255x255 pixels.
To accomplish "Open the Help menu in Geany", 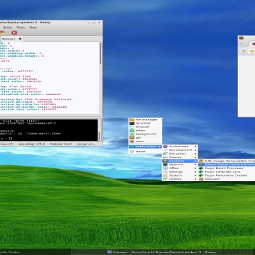I will click(x=33, y=27).
